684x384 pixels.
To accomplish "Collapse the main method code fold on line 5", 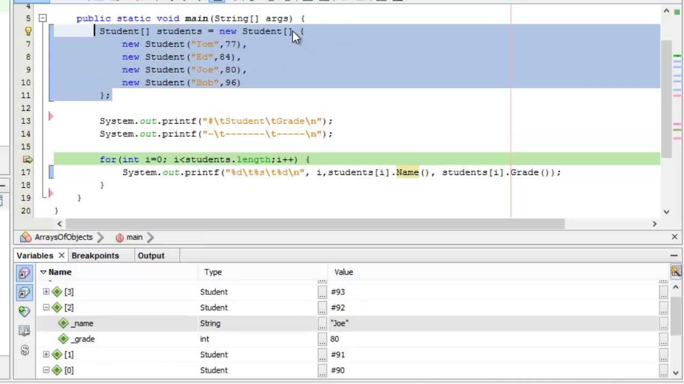I will 42,19.
